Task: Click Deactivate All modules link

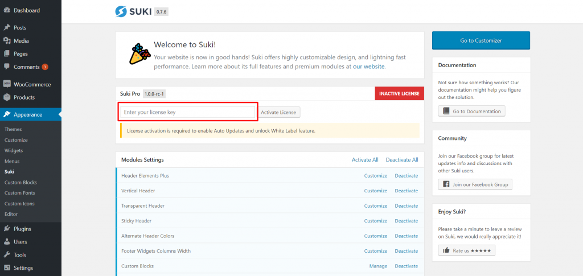Action: click(402, 160)
